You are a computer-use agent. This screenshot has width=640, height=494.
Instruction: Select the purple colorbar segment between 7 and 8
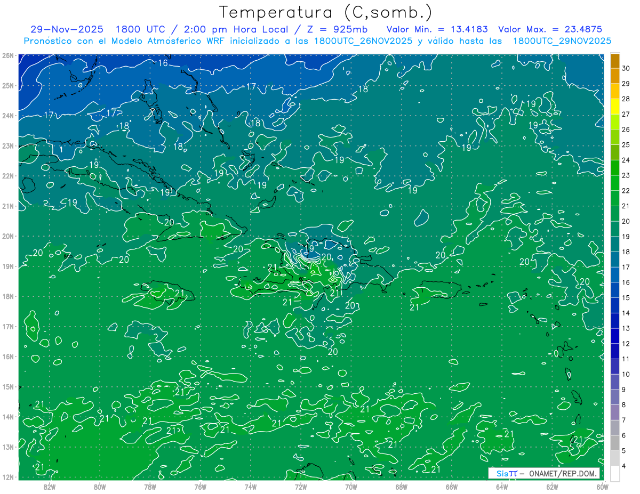click(615, 412)
